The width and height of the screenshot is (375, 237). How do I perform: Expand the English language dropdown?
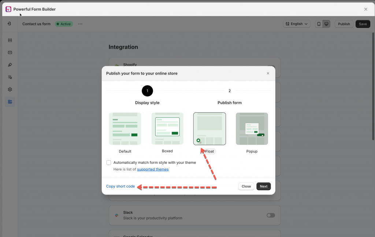click(x=296, y=24)
